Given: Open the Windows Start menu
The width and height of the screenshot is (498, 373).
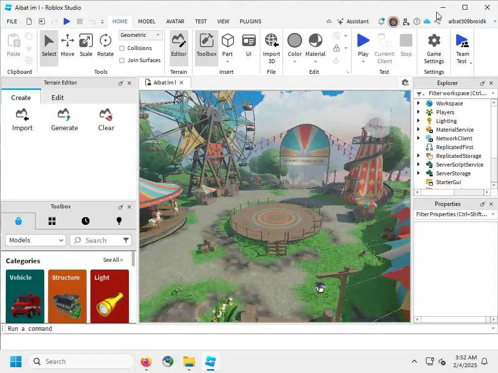Looking at the screenshot, I should 16,361.
